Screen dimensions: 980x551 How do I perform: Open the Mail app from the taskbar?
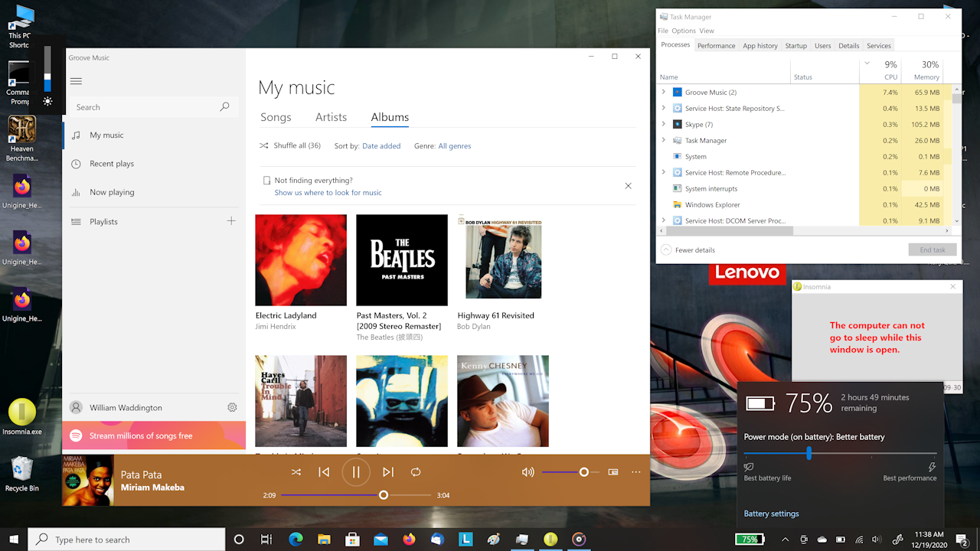coord(381,540)
